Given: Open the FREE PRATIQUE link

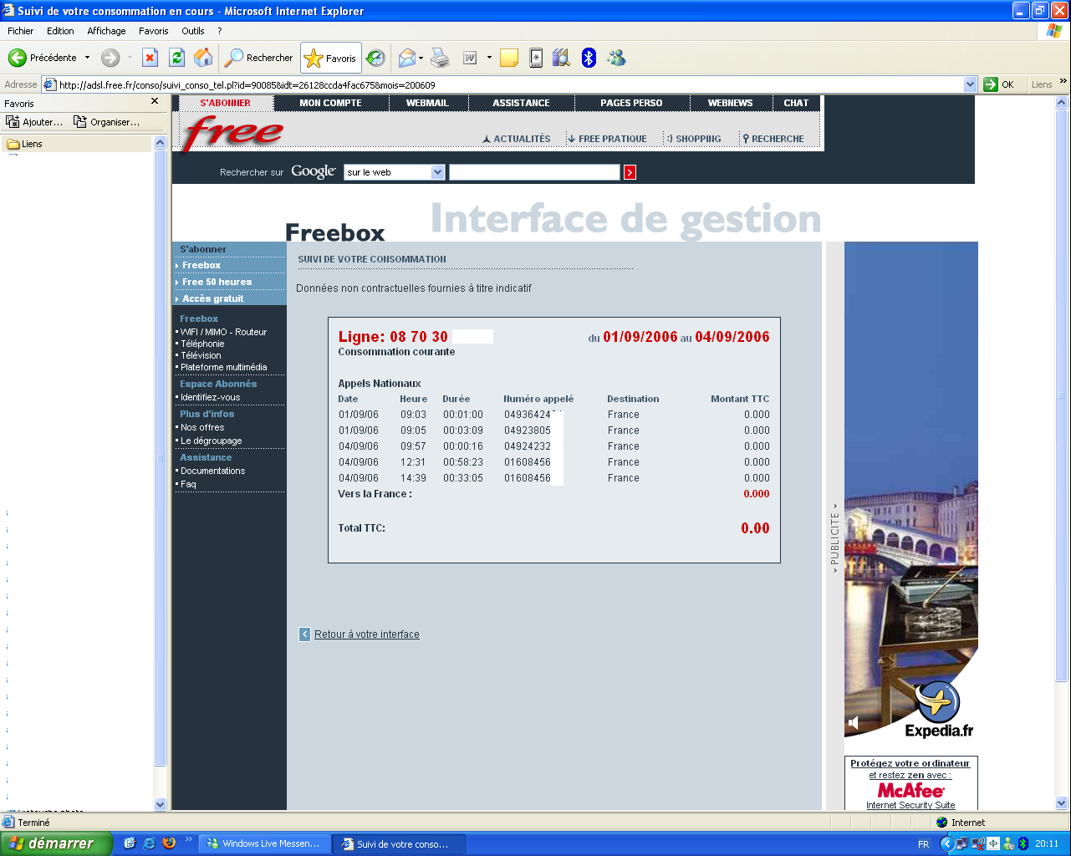Looking at the screenshot, I should 607,139.
